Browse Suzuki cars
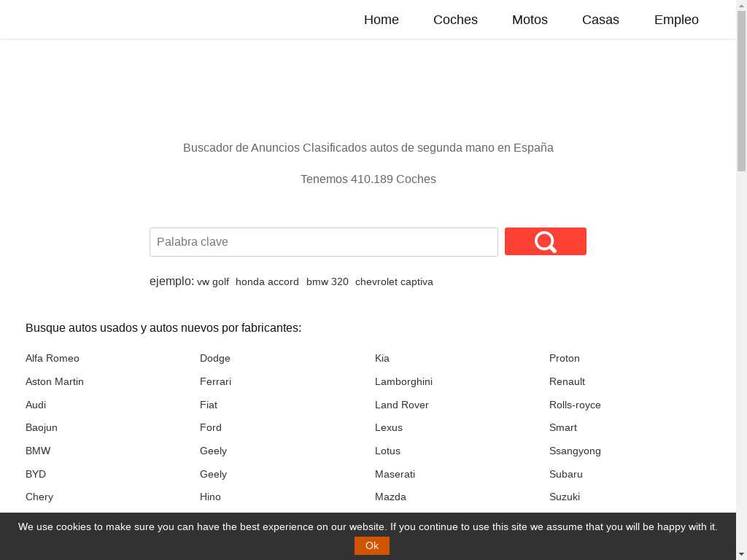Image resolution: width=747 pixels, height=560 pixels. coord(564,497)
